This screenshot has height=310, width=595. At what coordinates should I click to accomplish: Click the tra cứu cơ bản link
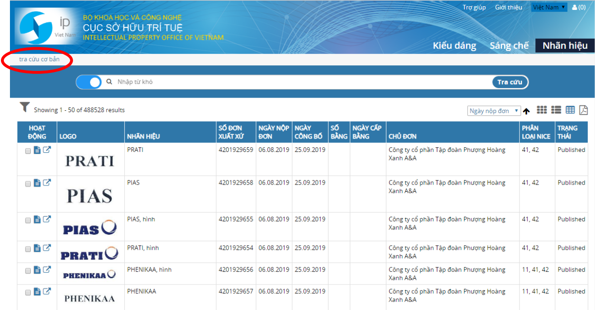click(x=39, y=59)
